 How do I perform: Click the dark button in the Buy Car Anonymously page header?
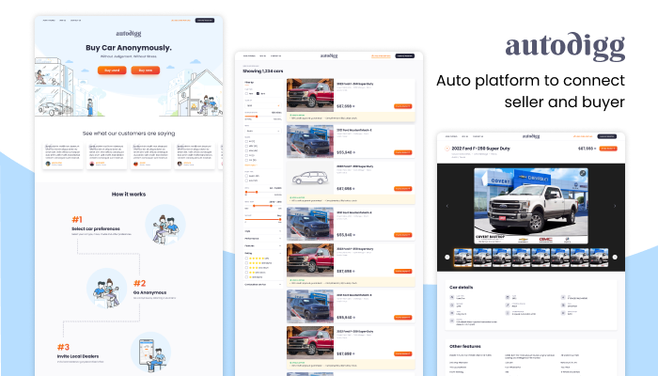(205, 20)
